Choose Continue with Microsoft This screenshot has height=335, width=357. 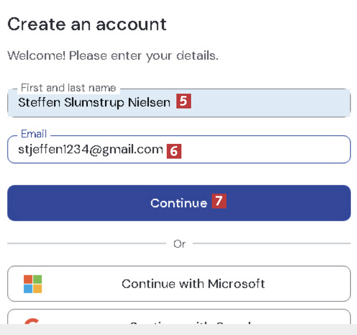click(x=193, y=284)
